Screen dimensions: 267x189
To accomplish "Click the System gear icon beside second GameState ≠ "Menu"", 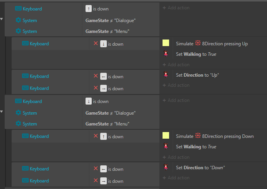I will point(18,124).
